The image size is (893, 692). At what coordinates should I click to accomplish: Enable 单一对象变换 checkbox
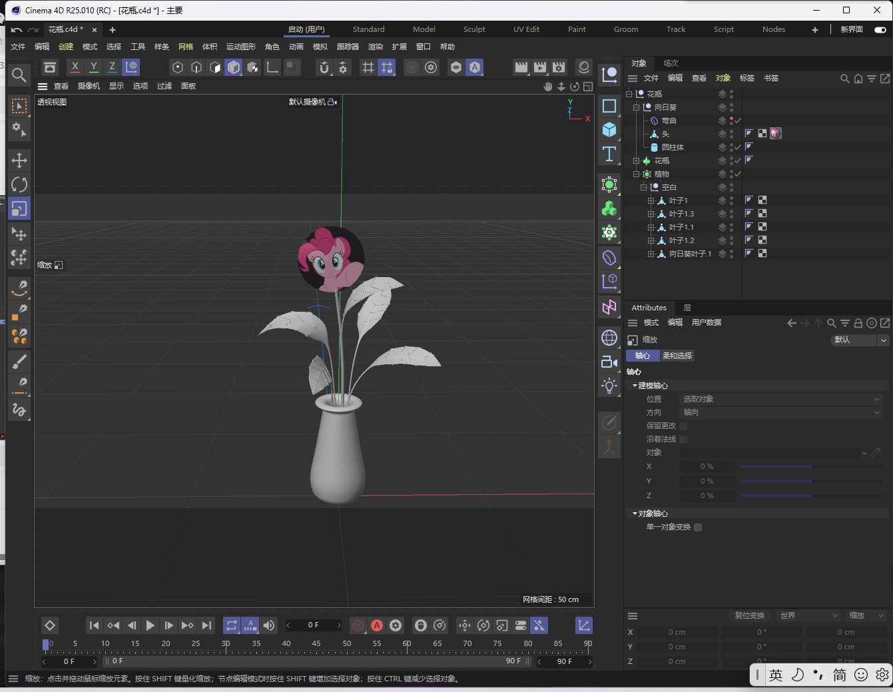click(698, 527)
